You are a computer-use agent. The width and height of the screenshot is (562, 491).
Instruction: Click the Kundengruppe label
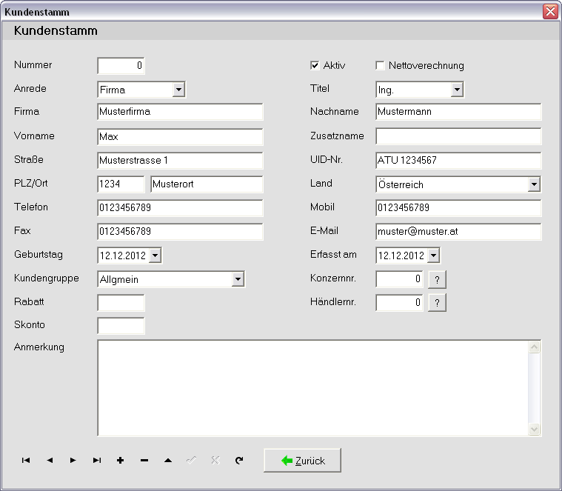tap(46, 278)
